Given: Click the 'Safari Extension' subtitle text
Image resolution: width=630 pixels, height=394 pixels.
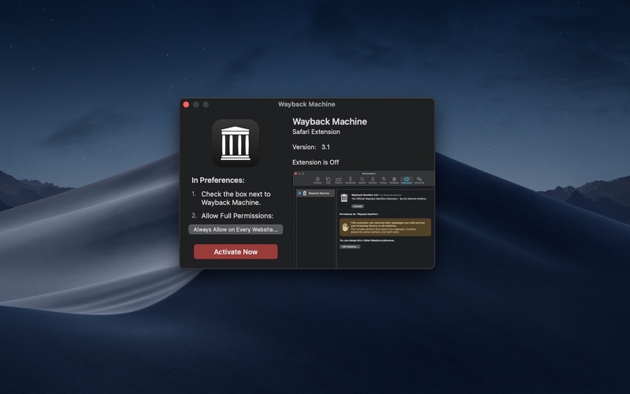Looking at the screenshot, I should 316,132.
